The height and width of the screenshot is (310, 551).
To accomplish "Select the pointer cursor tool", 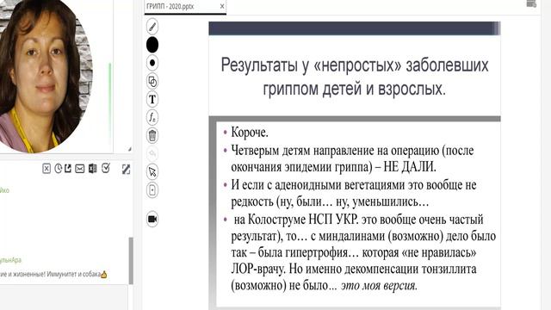I will pyautogui.click(x=152, y=172).
